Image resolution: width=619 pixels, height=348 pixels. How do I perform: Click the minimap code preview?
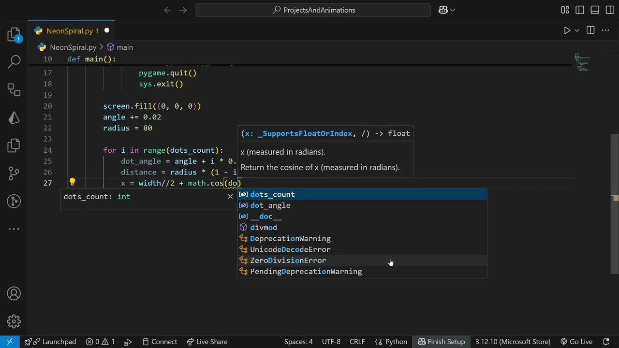click(x=583, y=63)
